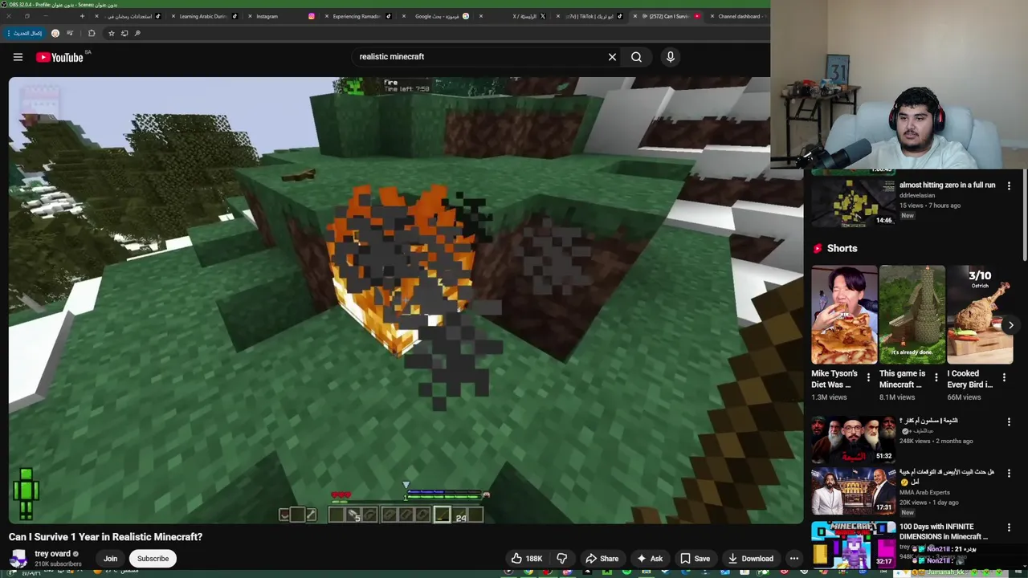Open options for the 51:32 video
The image size is (1028, 578).
tap(1009, 421)
